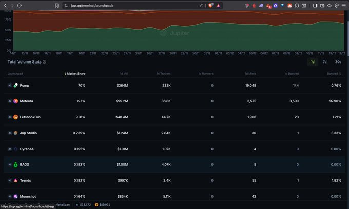Open the Brave Wallet icon

322,5
